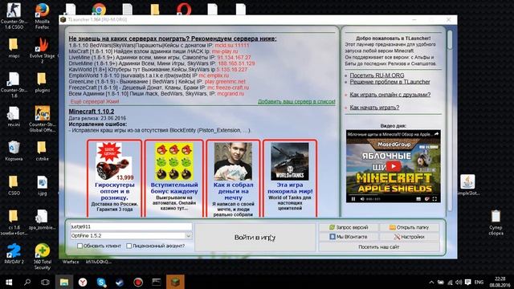Select the maps folder on desktop

14,48
